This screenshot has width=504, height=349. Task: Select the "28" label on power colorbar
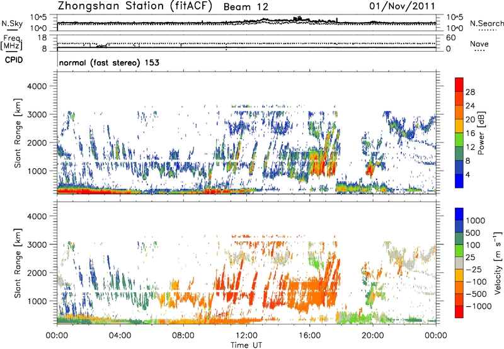[x=470, y=92]
